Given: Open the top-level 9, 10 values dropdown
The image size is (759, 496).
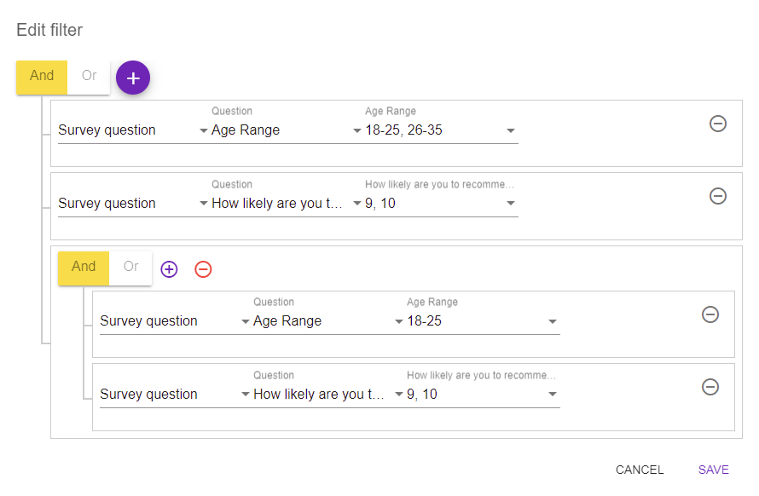Looking at the screenshot, I should pos(442,203).
